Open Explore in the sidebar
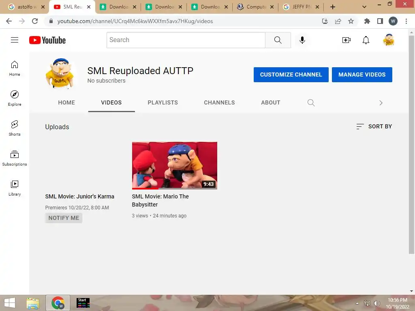The image size is (415, 311). (x=15, y=98)
